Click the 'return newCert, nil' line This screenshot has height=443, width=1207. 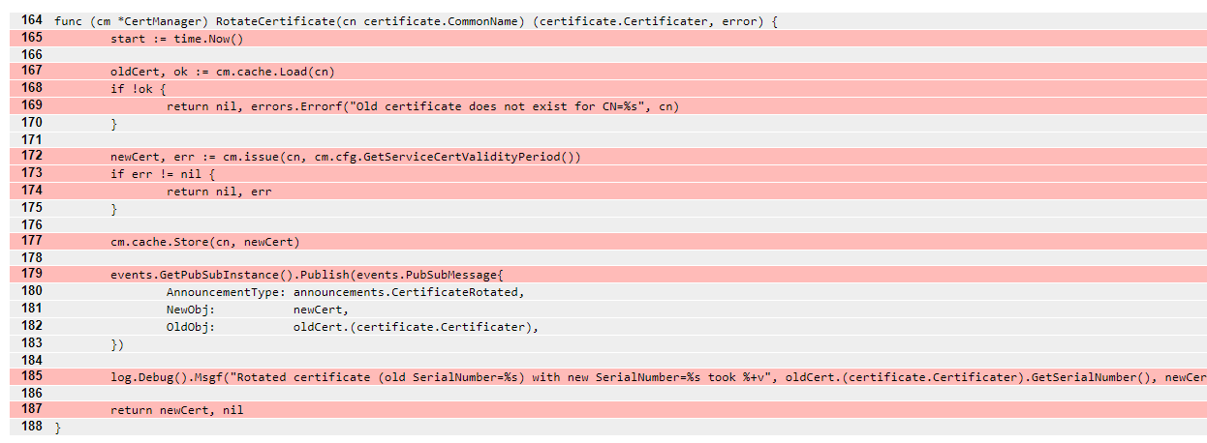[x=608, y=410]
